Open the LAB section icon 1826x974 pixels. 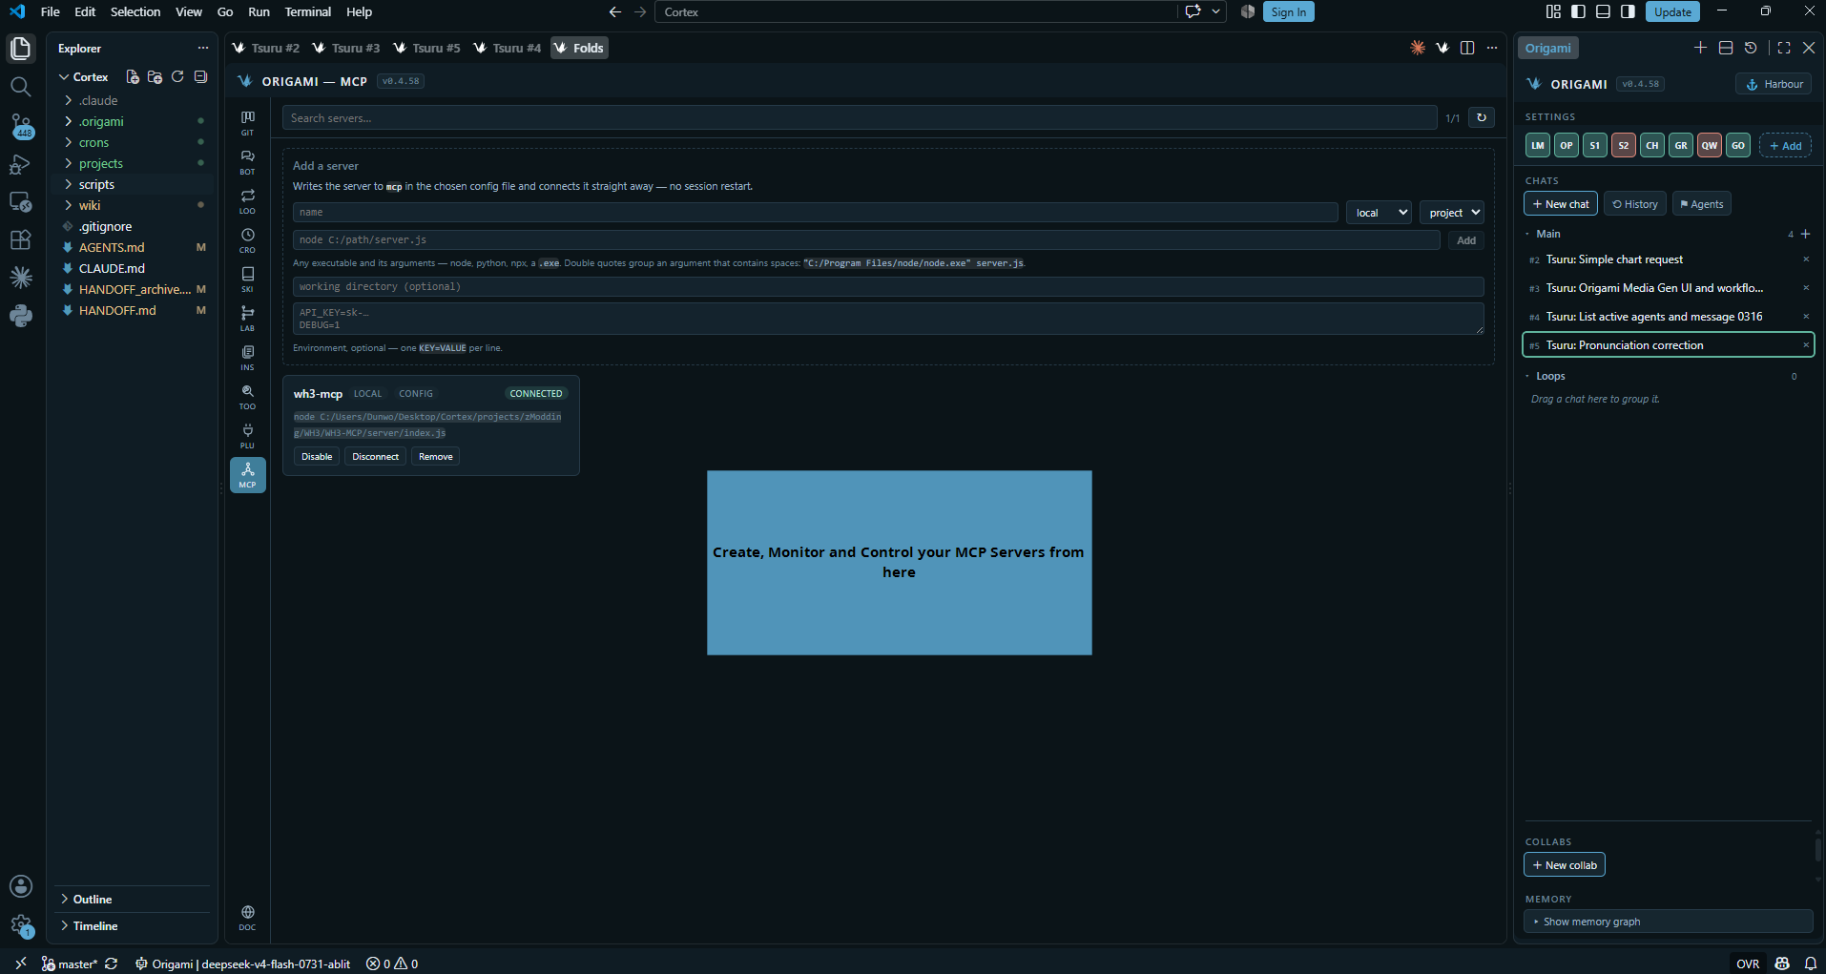pyautogui.click(x=247, y=318)
